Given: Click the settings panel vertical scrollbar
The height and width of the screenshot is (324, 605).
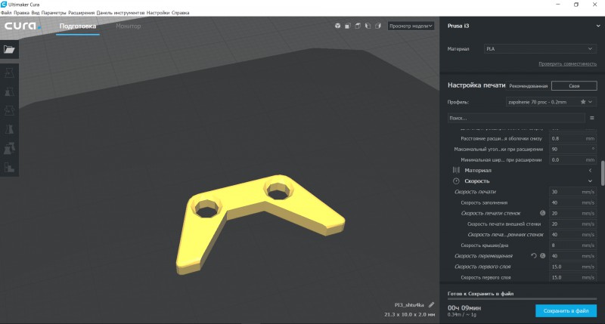Looking at the screenshot, I should 603,174.
